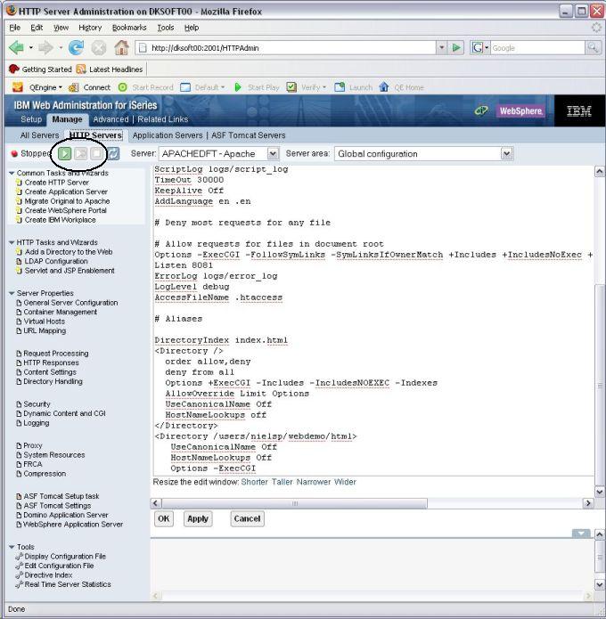Viewport: 606px width, 619px height.
Task: Click the editor vertical scroll-up arrow
Action: coord(599,171)
